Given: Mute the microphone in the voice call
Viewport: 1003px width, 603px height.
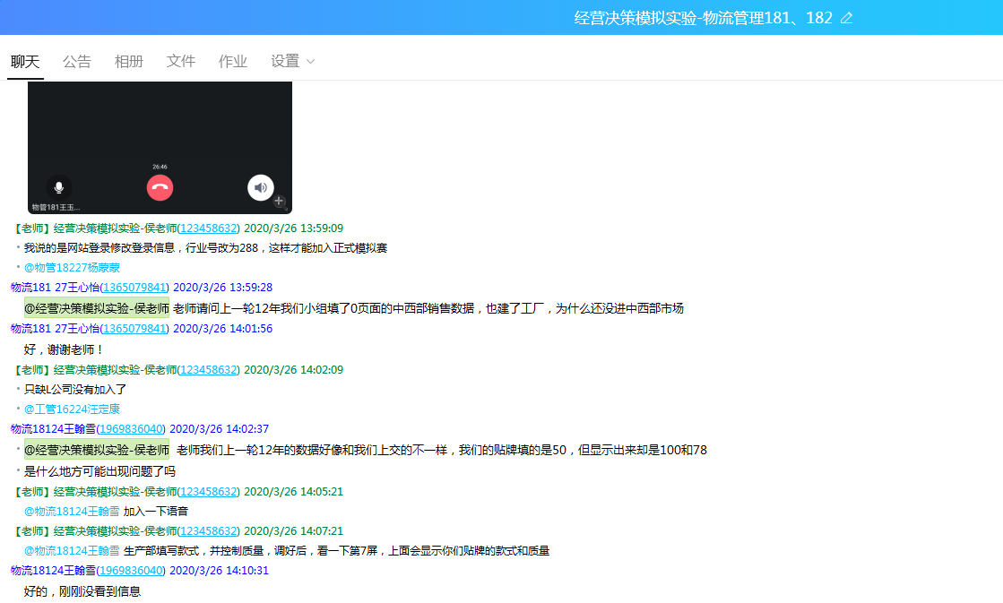Looking at the screenshot, I should (x=59, y=188).
